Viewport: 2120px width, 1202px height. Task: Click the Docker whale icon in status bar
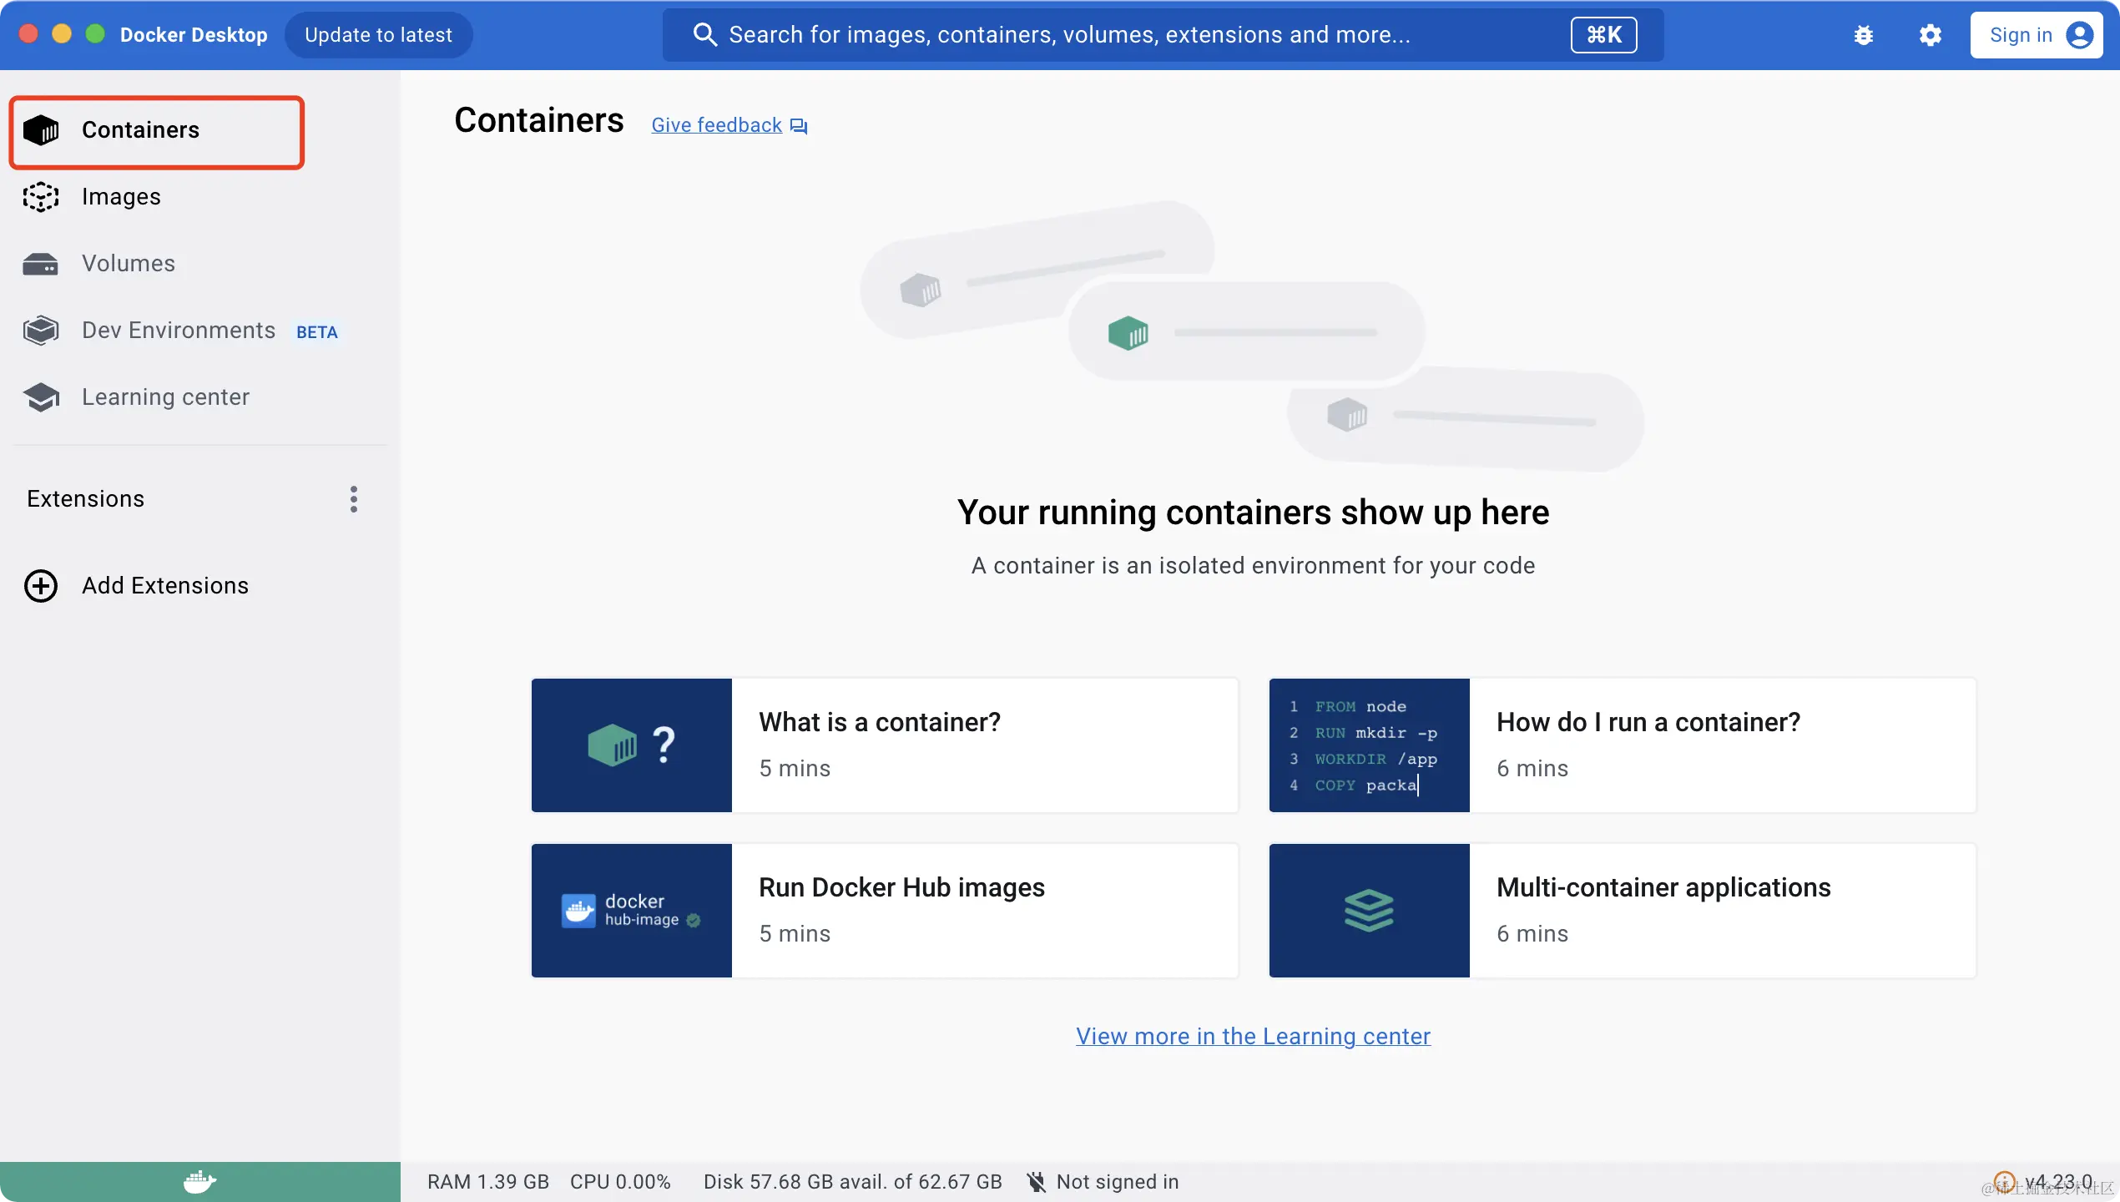coord(199,1181)
